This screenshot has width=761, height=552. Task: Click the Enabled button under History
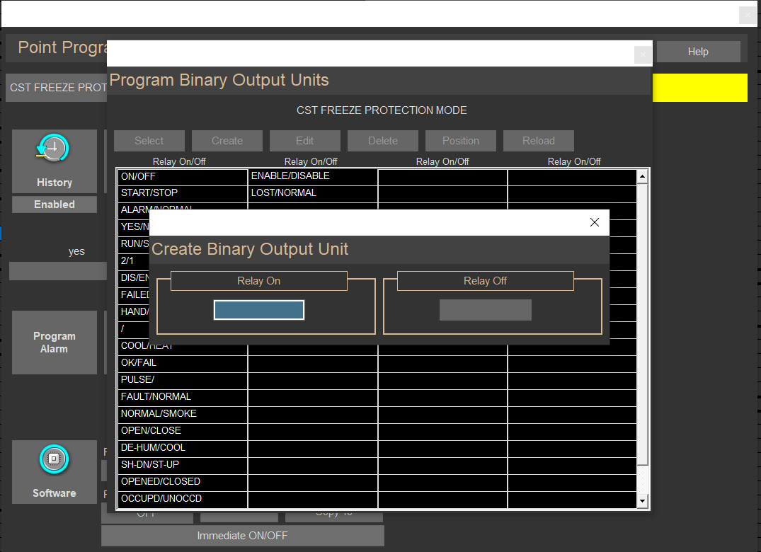point(55,205)
